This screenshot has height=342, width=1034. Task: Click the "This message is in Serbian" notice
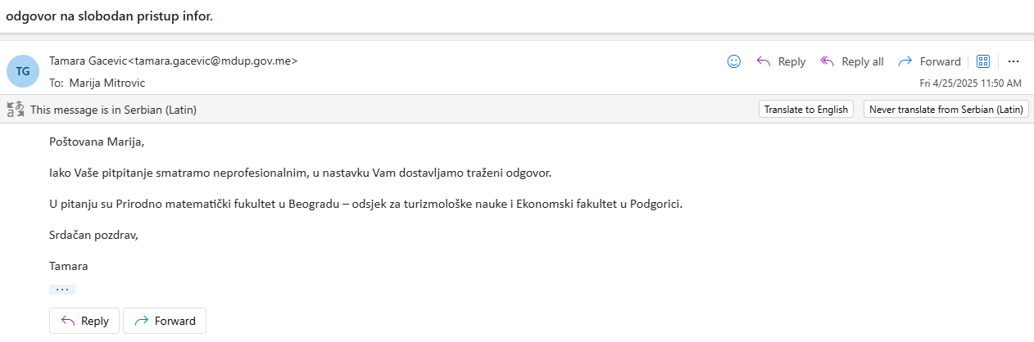[113, 109]
